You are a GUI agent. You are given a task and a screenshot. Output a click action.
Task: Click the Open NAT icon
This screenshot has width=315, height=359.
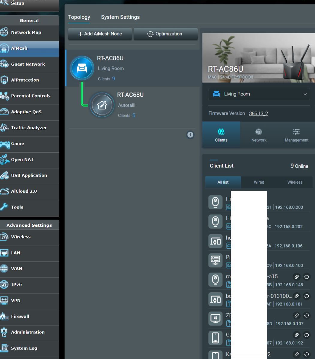(x=4, y=160)
